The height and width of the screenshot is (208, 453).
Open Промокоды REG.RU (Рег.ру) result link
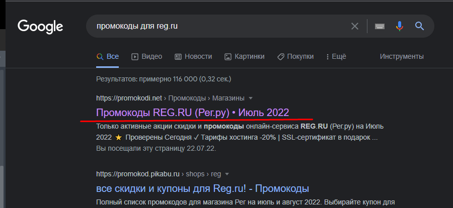[192, 113]
